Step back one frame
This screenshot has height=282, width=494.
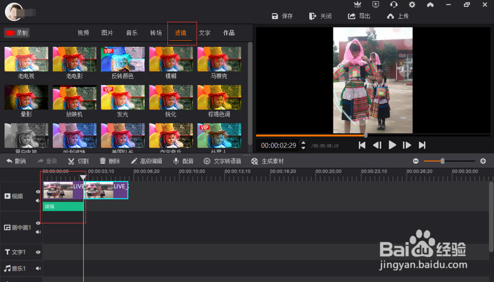click(x=377, y=145)
